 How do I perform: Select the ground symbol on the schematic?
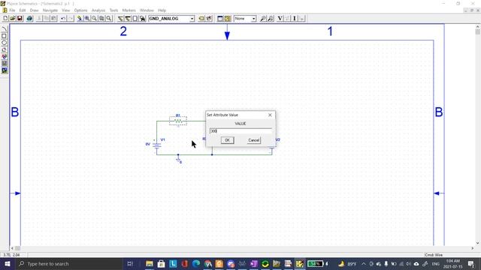(178, 160)
